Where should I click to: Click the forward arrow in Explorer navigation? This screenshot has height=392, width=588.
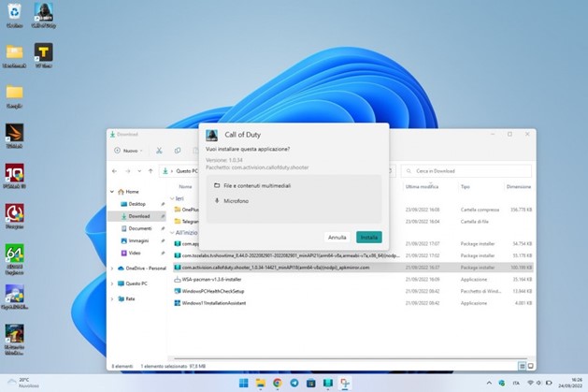[127, 171]
